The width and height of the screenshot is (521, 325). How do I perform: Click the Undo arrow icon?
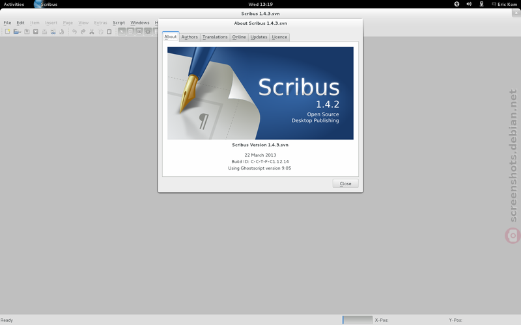(x=74, y=31)
